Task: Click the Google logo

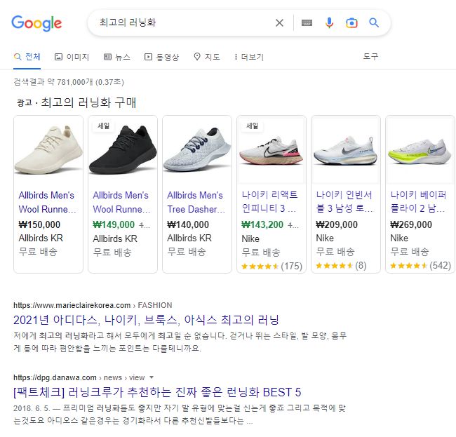Action: [x=36, y=23]
